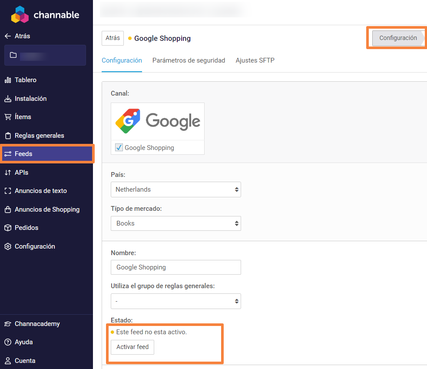Open the reglas generales group dropdown

[175, 301]
